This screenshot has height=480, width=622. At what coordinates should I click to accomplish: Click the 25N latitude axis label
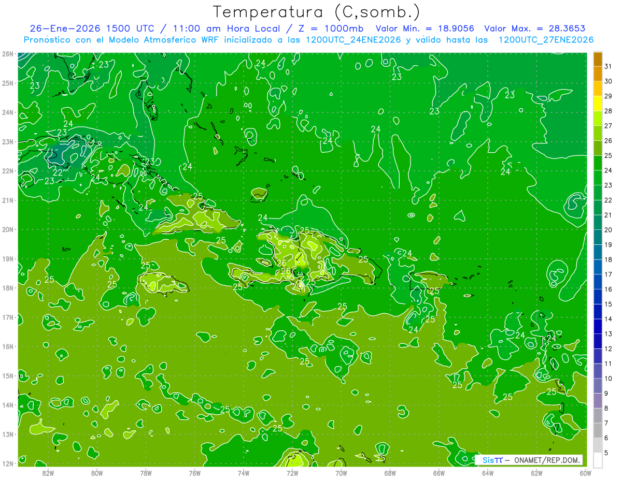[x=8, y=83]
